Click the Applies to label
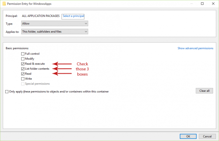The width and height of the screenshot is (219, 141). pyautogui.click(x=12, y=32)
